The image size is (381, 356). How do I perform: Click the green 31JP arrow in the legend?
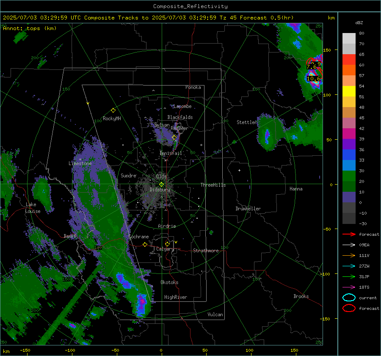coord(349,276)
